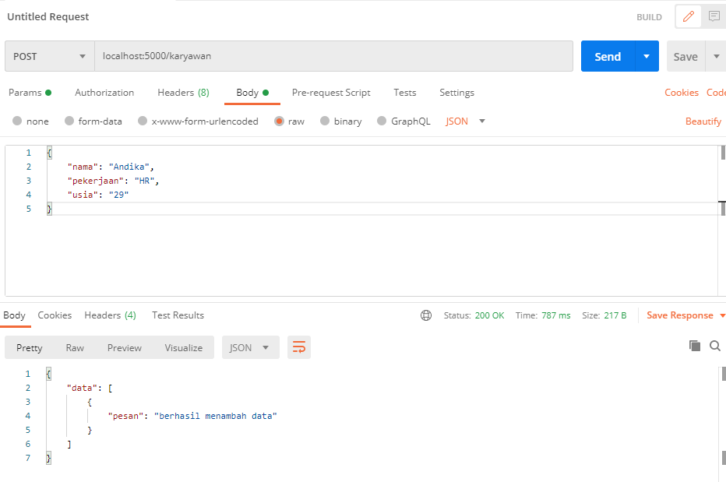Select the form-data radio button
Viewport: 726px width, 482px height.
pos(69,121)
